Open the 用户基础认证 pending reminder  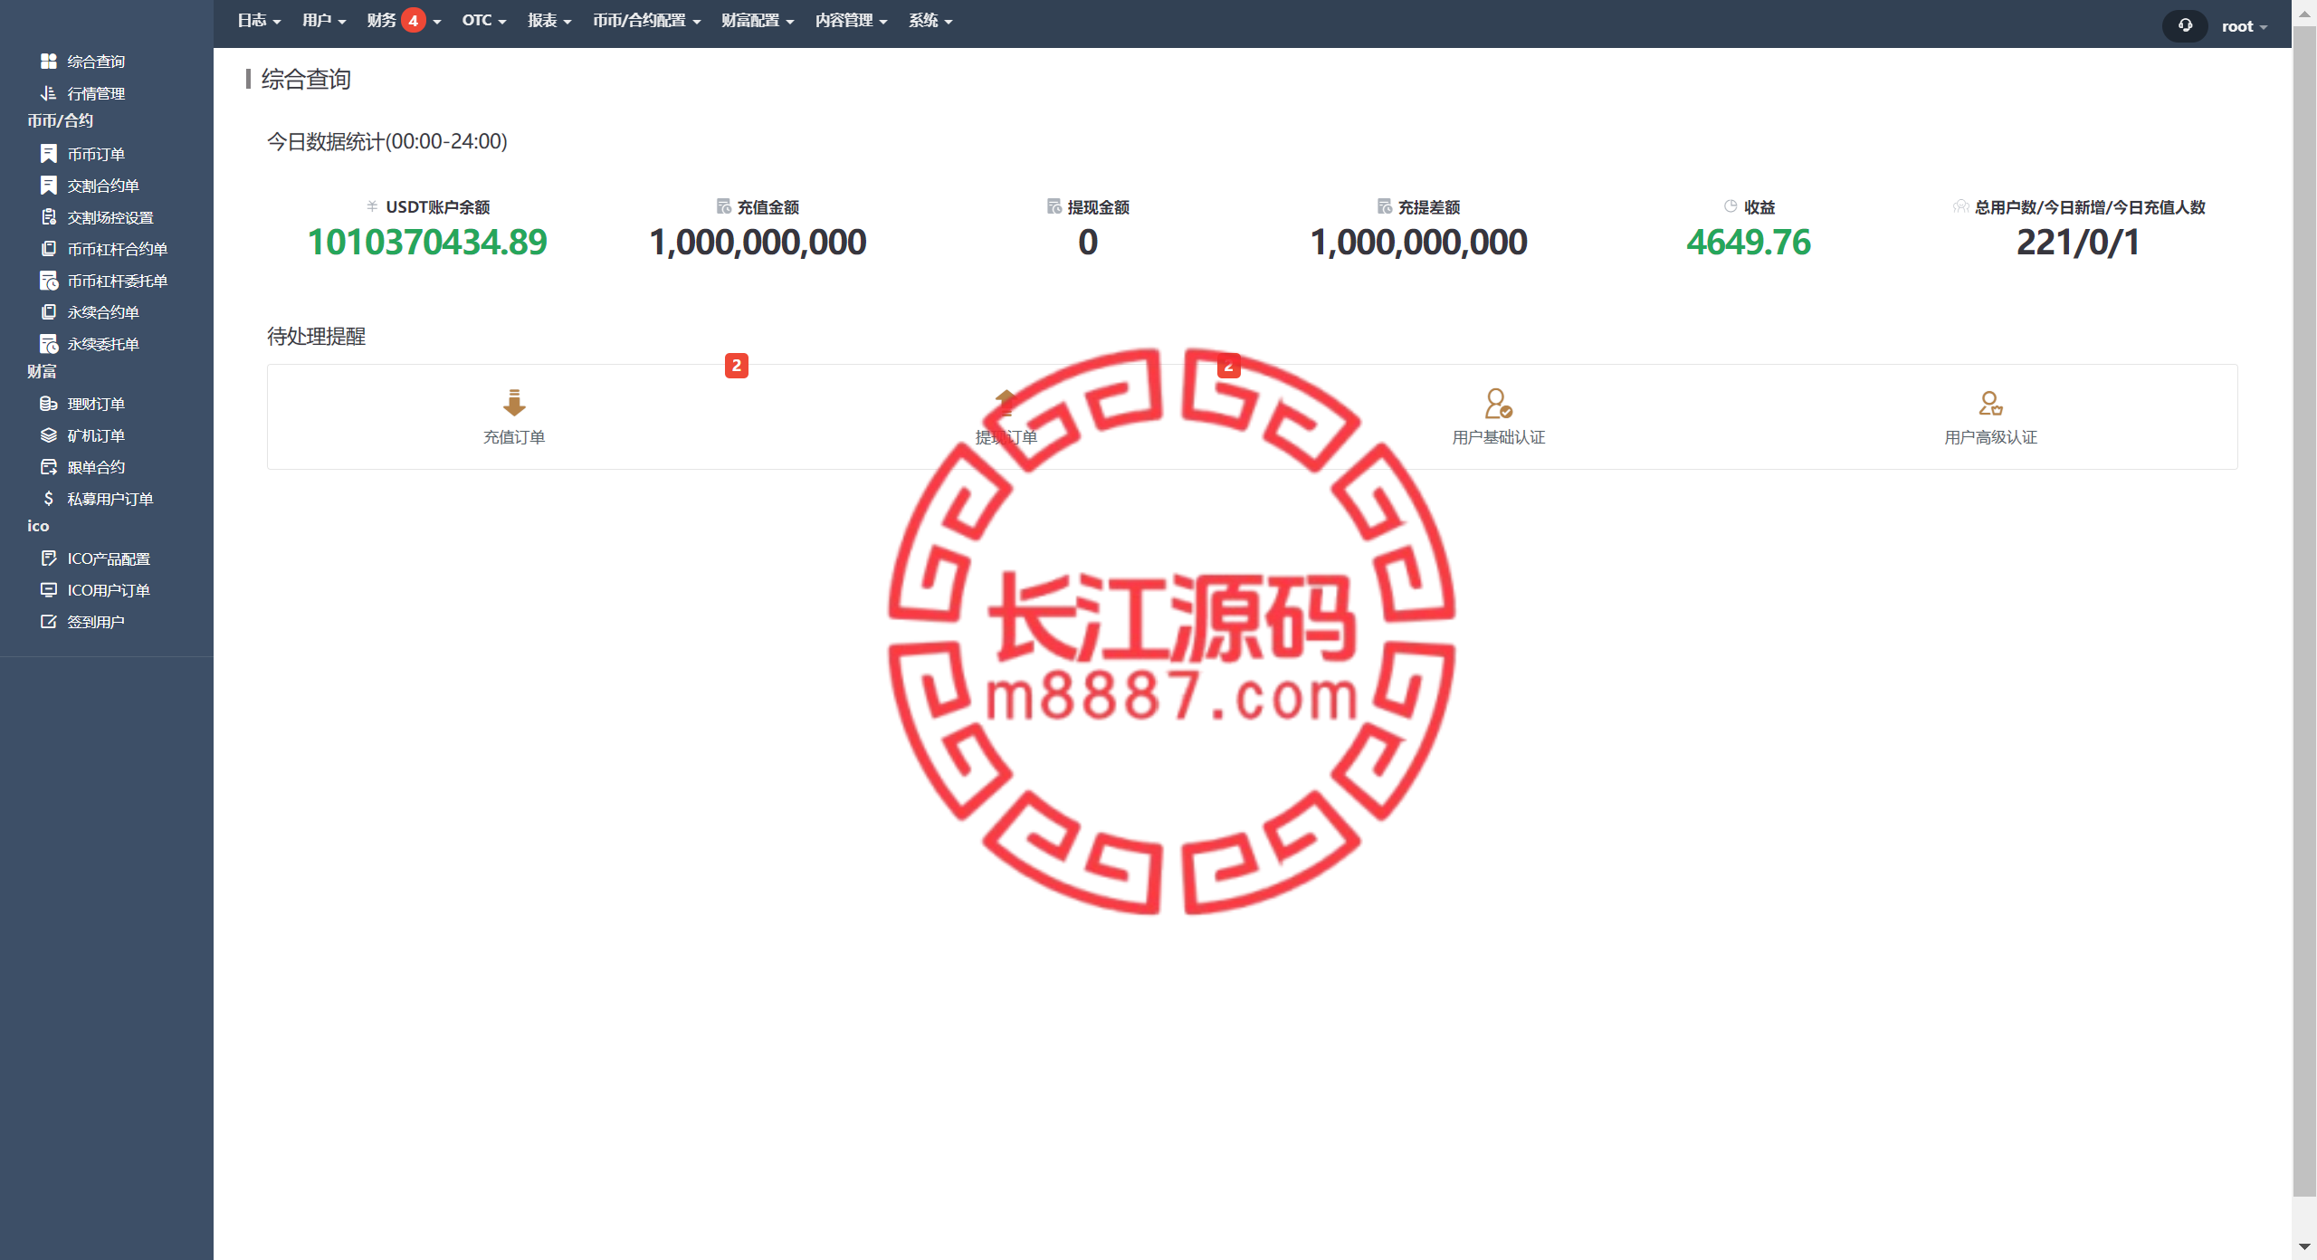tap(1499, 417)
